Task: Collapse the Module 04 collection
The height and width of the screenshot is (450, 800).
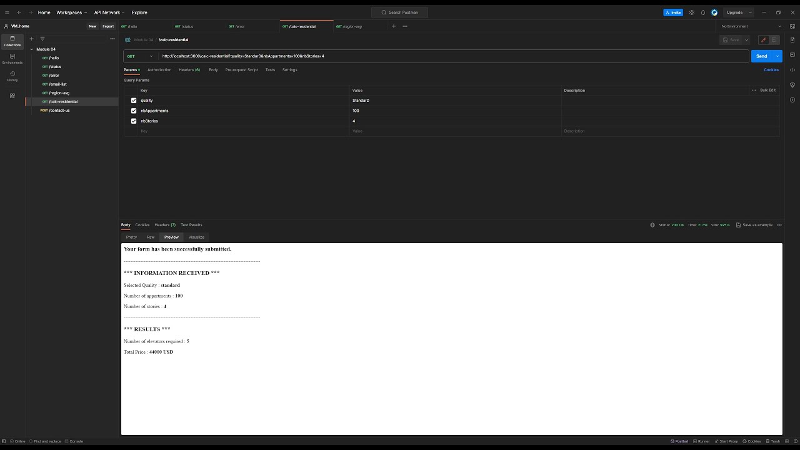Action: (31, 49)
